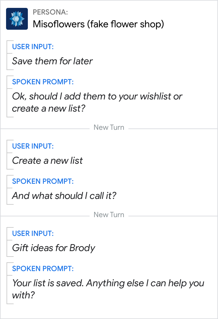Screen dimensions: 218x319
Task: Click the word 'Brody' in user input
Action: click(82, 248)
